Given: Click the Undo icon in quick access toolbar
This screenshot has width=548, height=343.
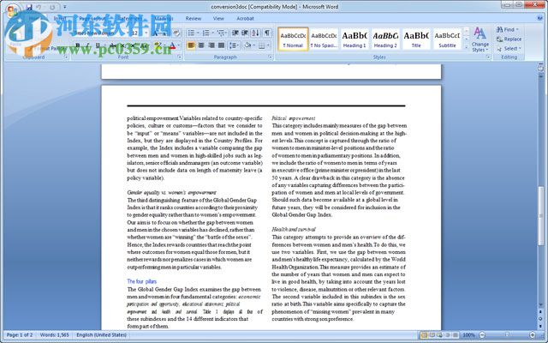Looking at the screenshot, I should 39,7.
